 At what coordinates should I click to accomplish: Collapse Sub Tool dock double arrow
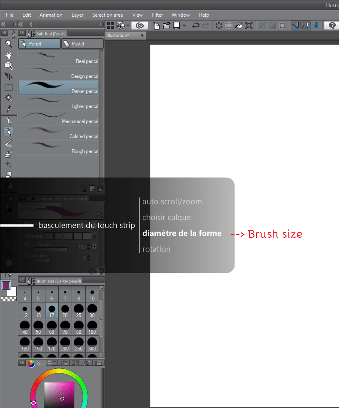(x=21, y=24)
